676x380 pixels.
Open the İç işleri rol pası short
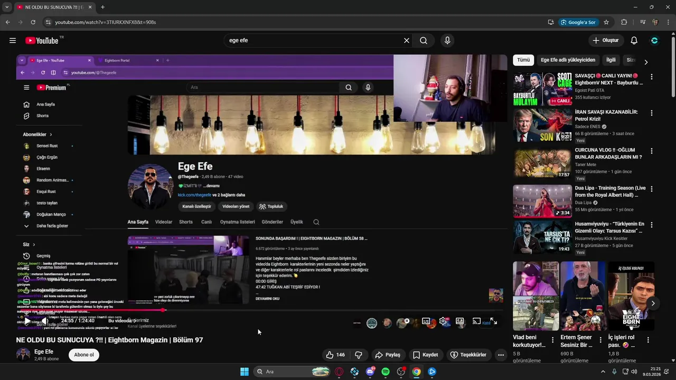point(631,296)
